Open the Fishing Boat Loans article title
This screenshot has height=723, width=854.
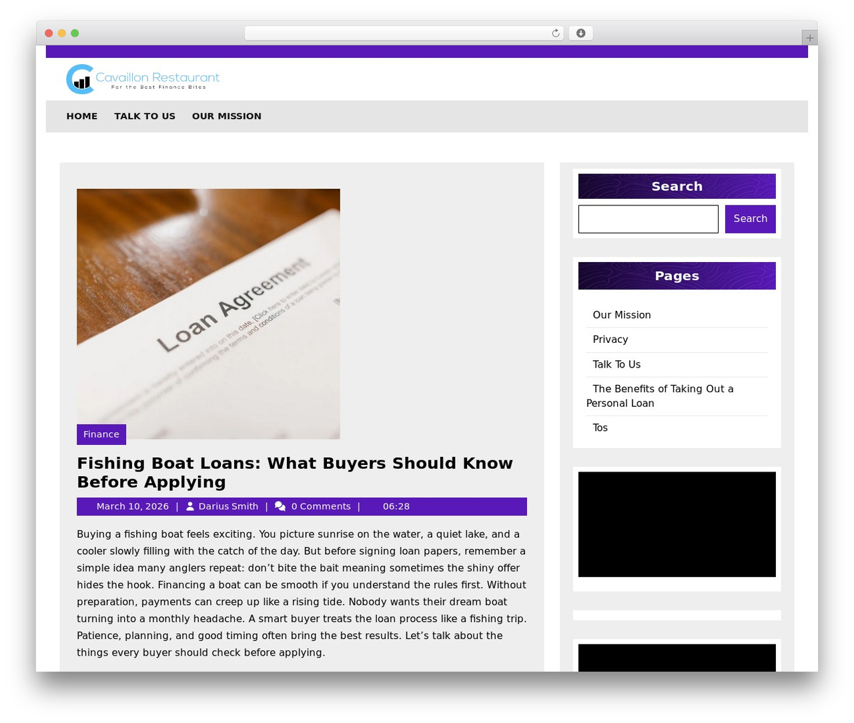click(295, 472)
